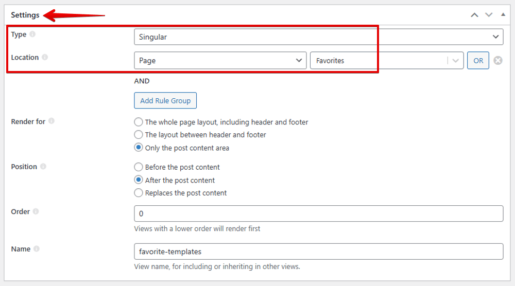
Task: Select Before the post content position
Action: pos(138,167)
